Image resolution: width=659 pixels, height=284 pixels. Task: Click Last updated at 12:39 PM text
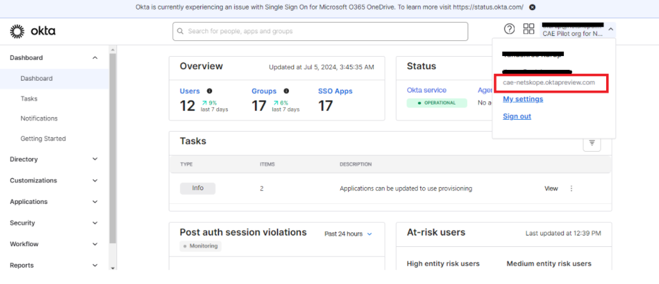[x=563, y=233]
